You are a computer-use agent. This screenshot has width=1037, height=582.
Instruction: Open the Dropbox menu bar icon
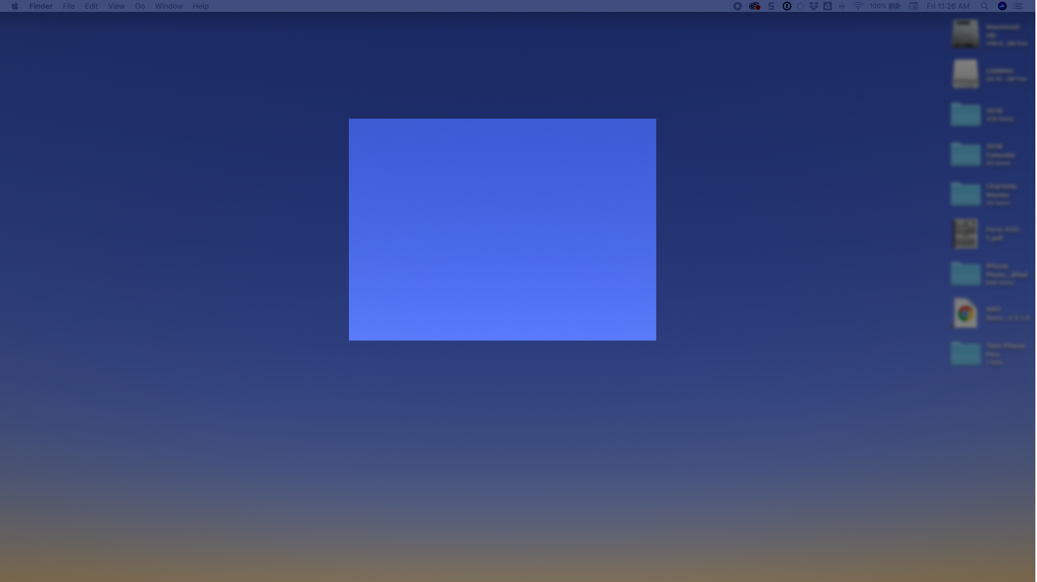tap(813, 6)
